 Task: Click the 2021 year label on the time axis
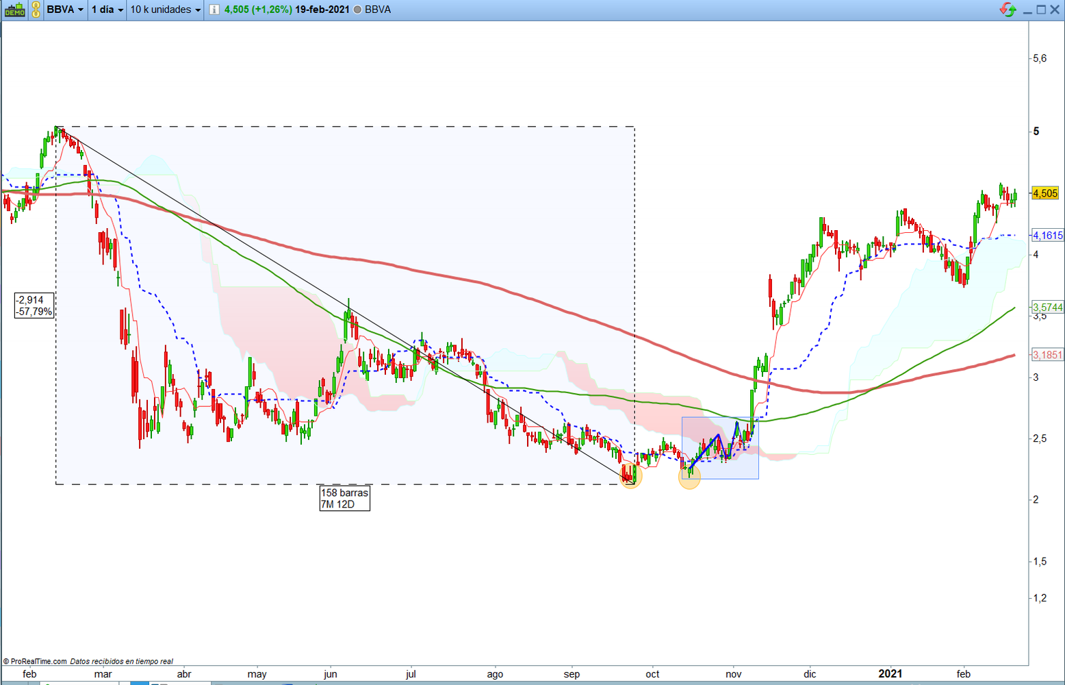pyautogui.click(x=890, y=674)
